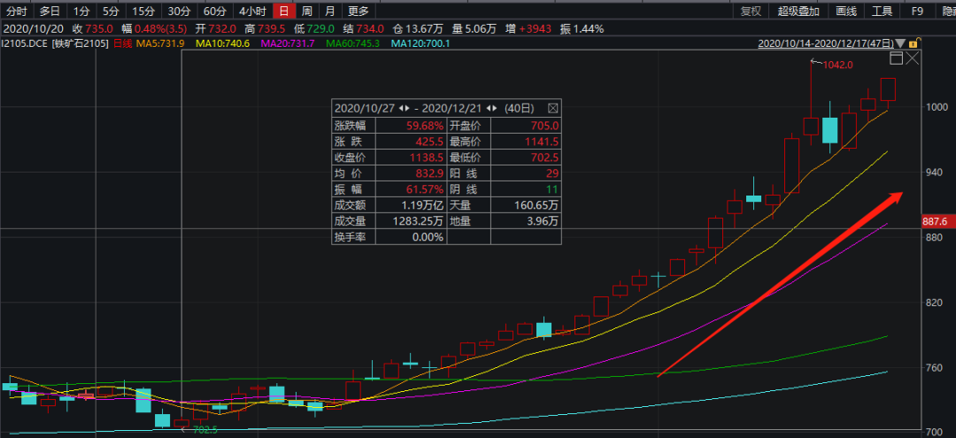The image size is (956, 438).
Task: Open the 复权 adjustment option
Action: (751, 11)
